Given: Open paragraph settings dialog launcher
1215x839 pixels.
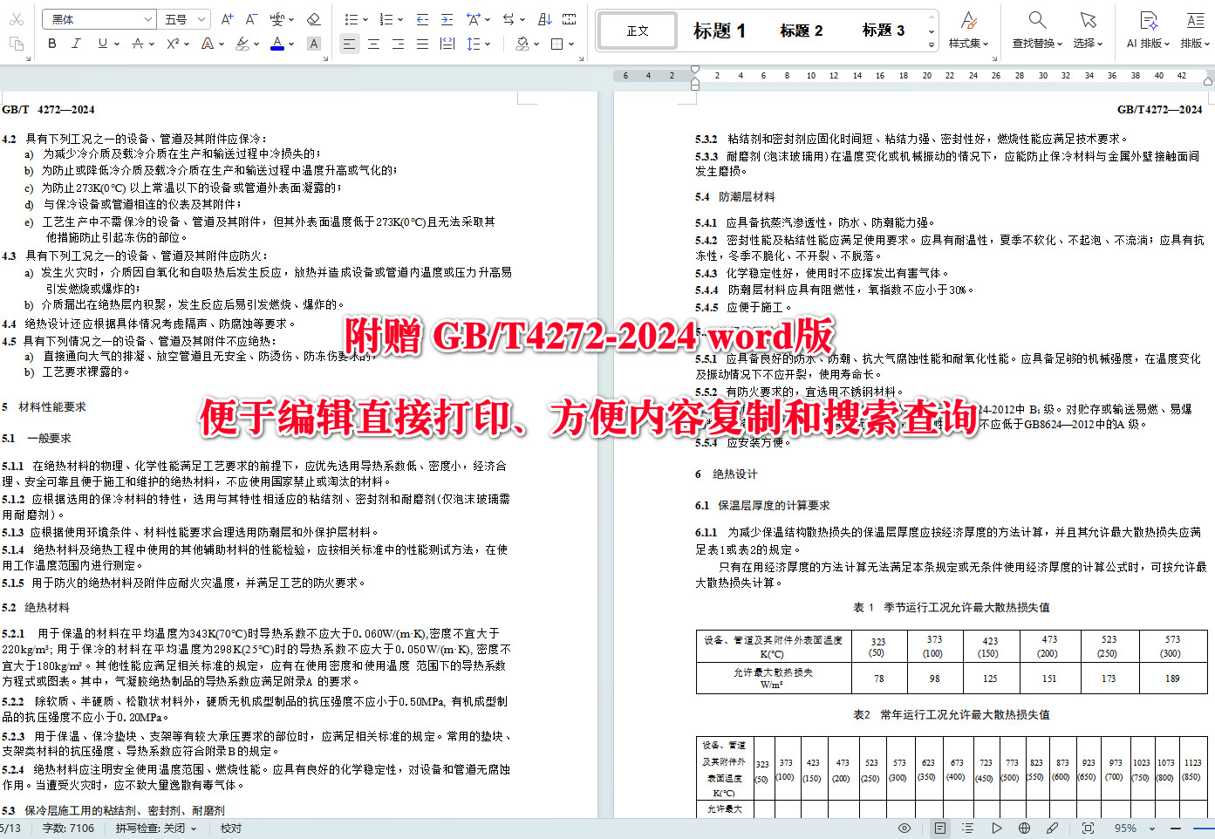Looking at the screenshot, I should pyautogui.click(x=582, y=59).
